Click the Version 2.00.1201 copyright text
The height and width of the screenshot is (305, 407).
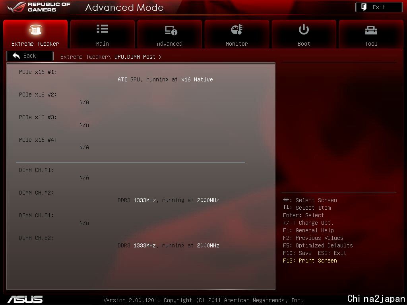tap(203, 300)
